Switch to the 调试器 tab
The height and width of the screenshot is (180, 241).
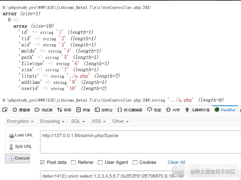[x=44, y=110]
